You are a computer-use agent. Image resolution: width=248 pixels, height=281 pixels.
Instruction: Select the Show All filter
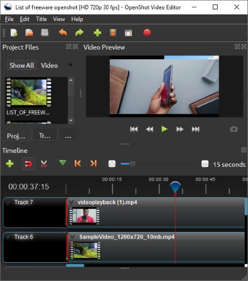click(22, 65)
